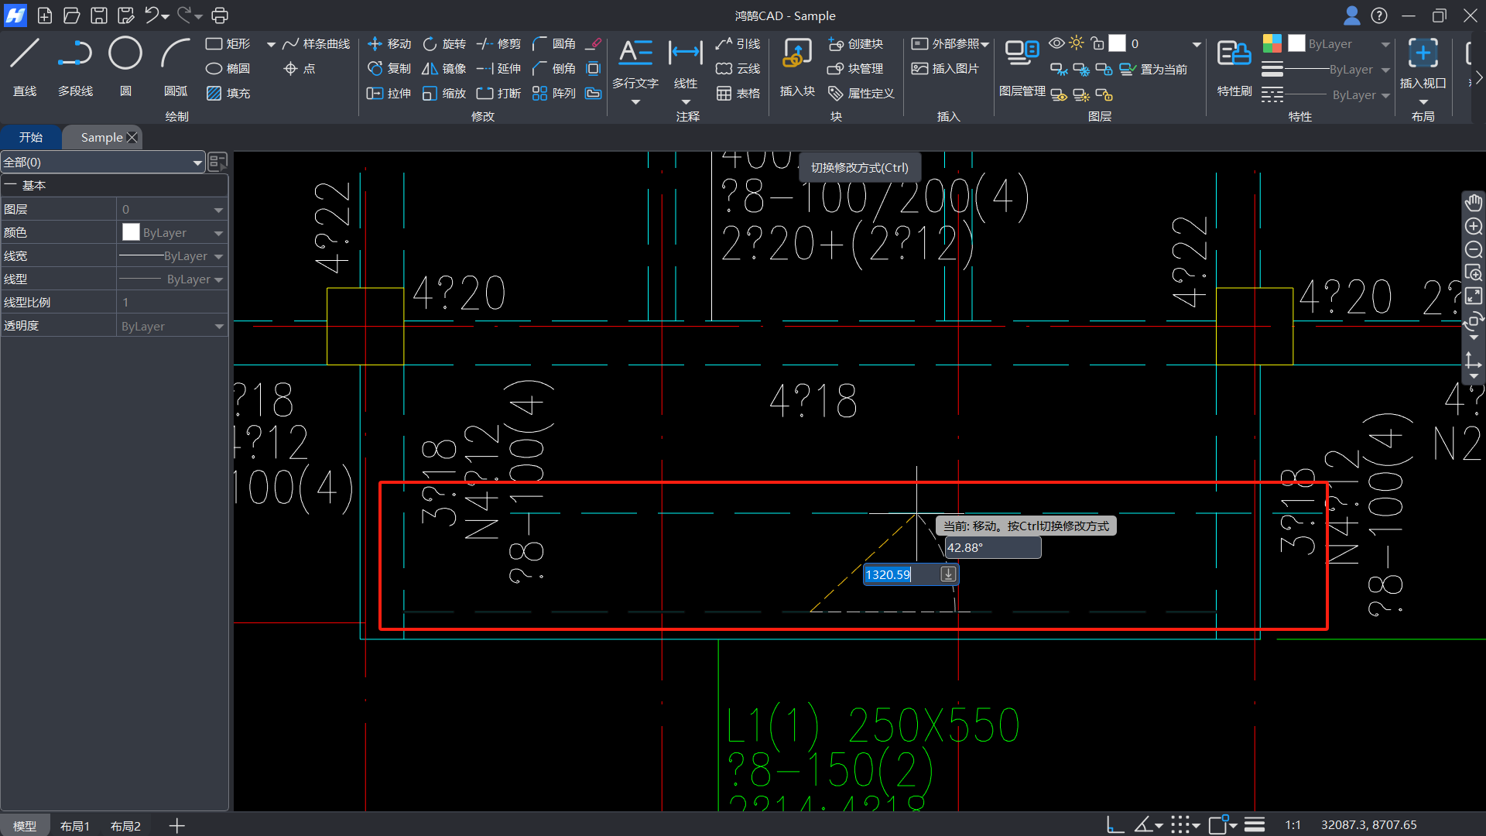
Task: Click the 线型比例 value field
Action: click(170, 303)
